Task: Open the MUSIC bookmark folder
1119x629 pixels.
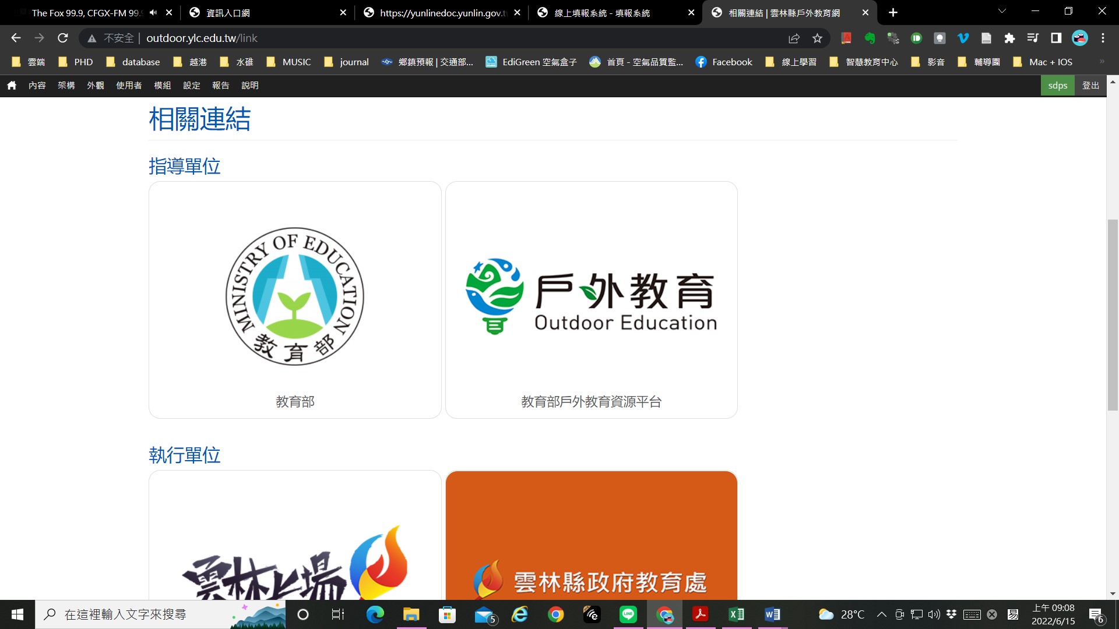Action: tap(288, 62)
